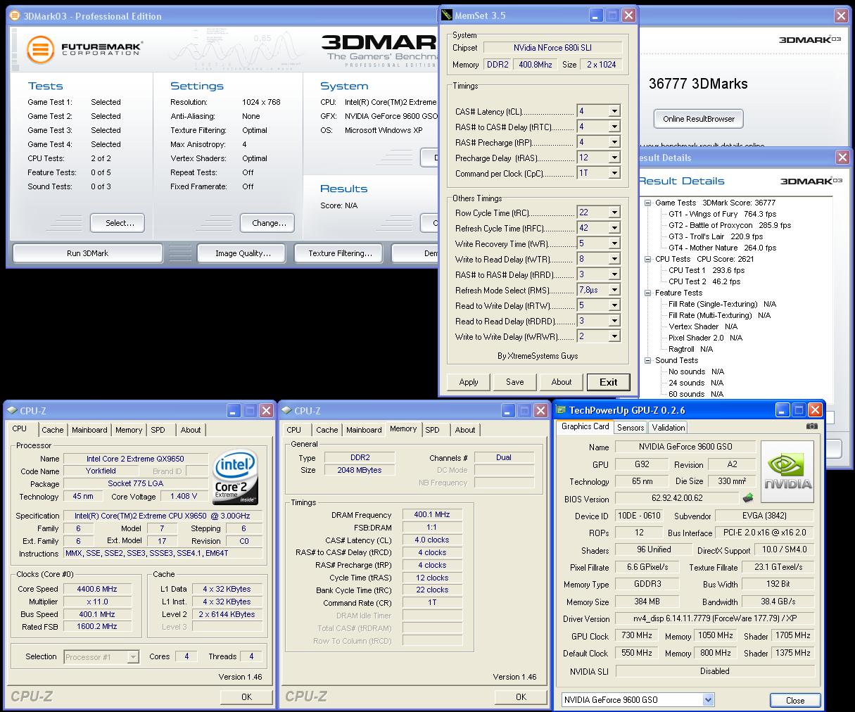Click Apply in MemSet
The height and width of the screenshot is (712, 855).
pos(469,382)
